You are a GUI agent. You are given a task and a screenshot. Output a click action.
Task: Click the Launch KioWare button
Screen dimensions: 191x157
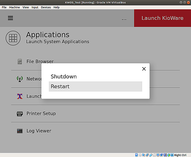tap(162, 18)
